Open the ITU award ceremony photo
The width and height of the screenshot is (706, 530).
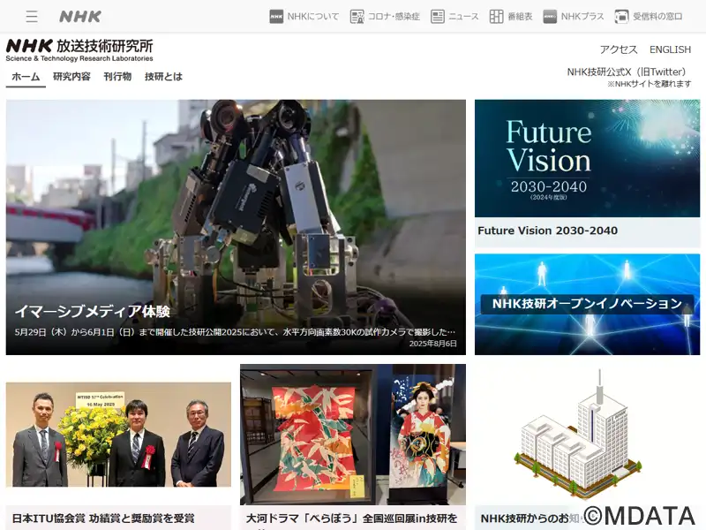118,435
